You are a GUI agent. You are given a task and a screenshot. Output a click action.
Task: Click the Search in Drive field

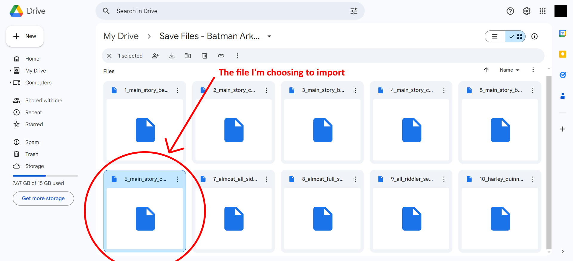coord(230,11)
